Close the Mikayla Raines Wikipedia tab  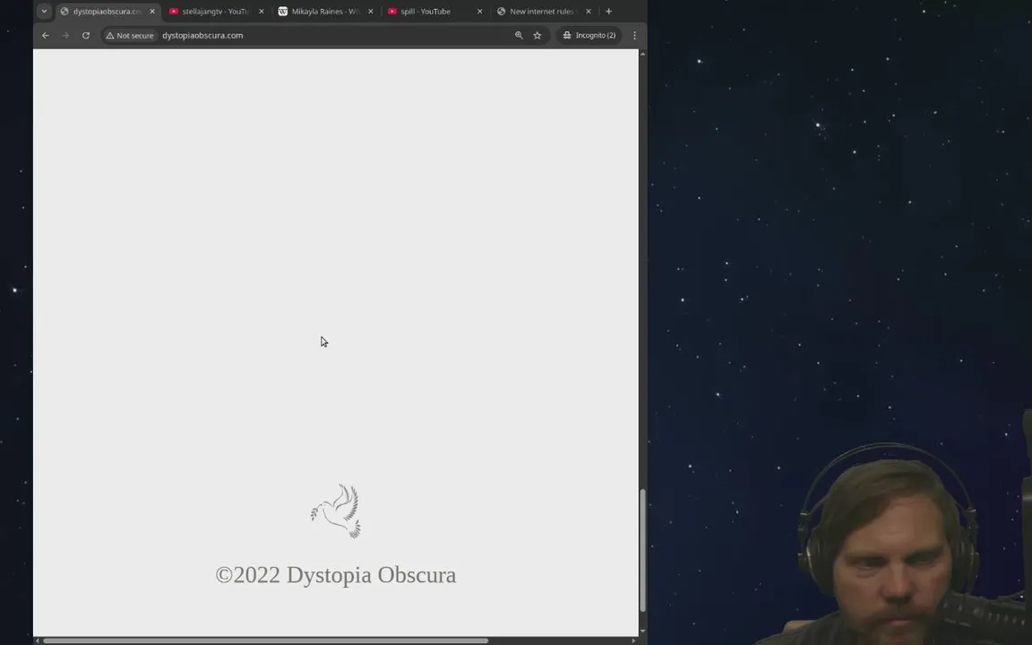tap(371, 11)
